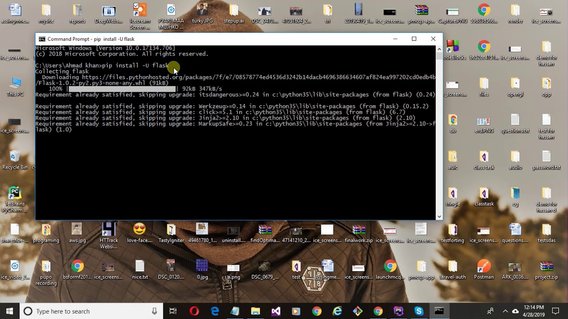The width and height of the screenshot is (568, 319).
Task: Open the People icon in the taskbar
Action: (x=490, y=311)
